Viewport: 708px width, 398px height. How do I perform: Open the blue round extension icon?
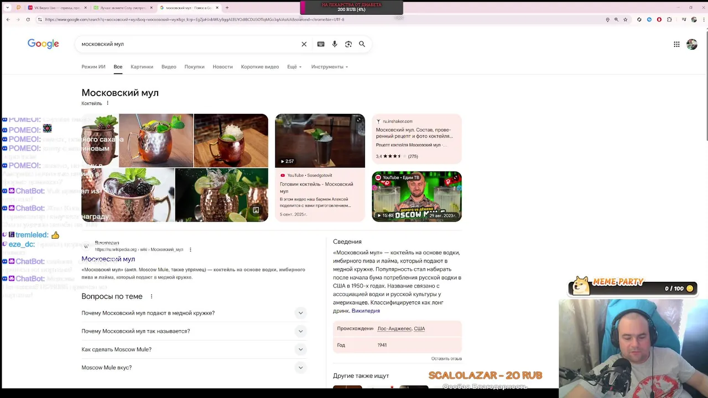(649, 19)
